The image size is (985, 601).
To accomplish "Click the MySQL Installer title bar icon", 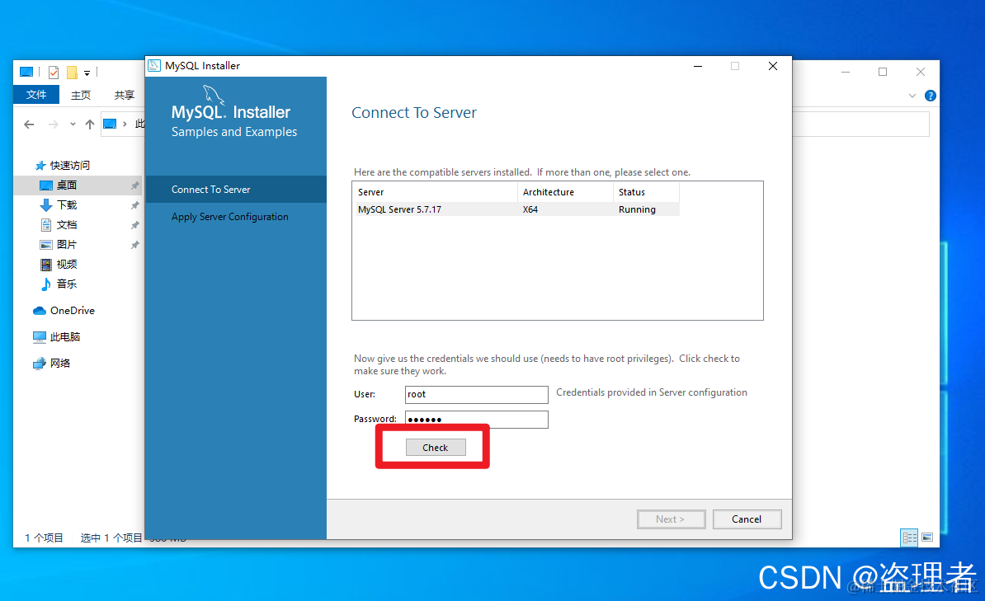I will [154, 65].
